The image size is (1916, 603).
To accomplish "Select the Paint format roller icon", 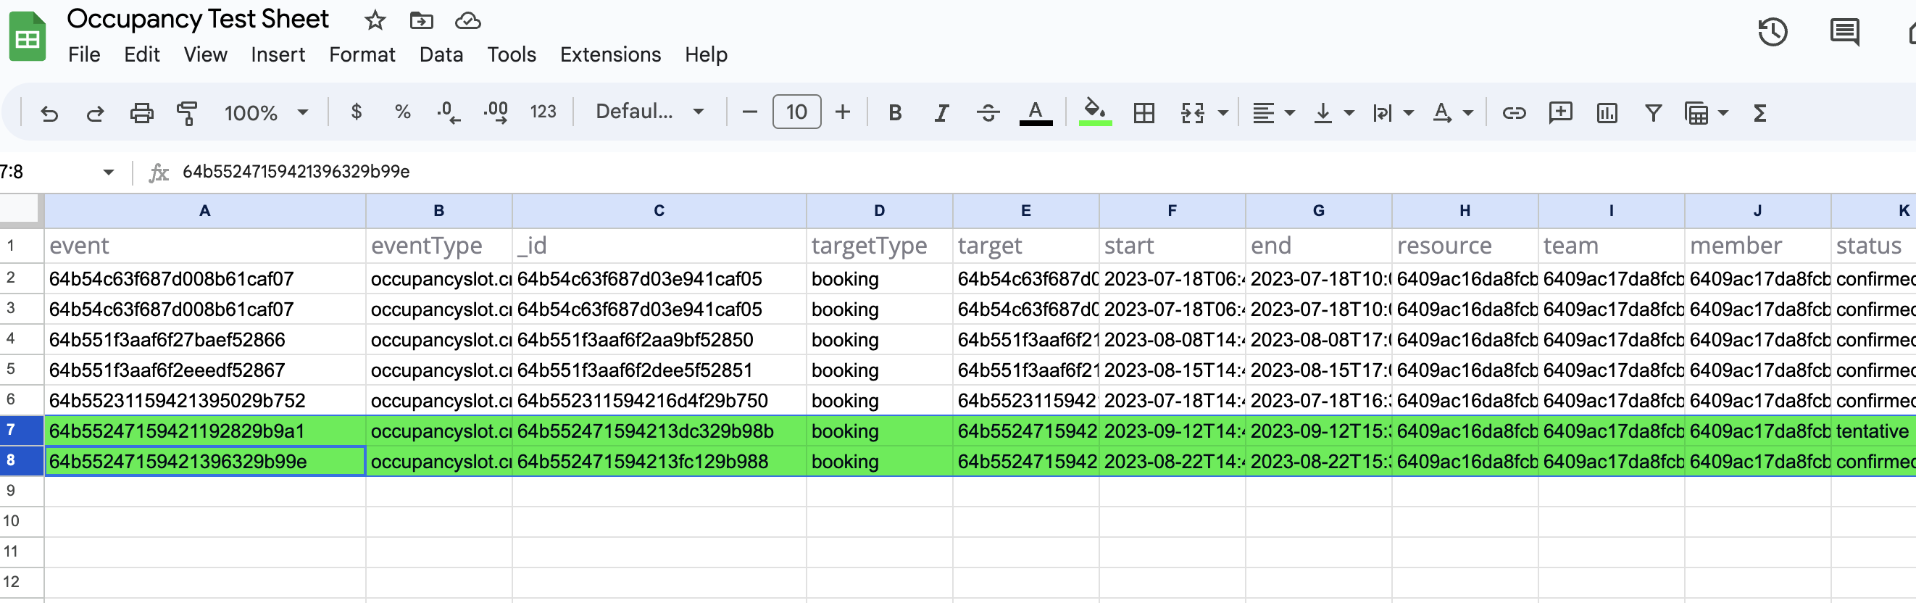I will [187, 113].
